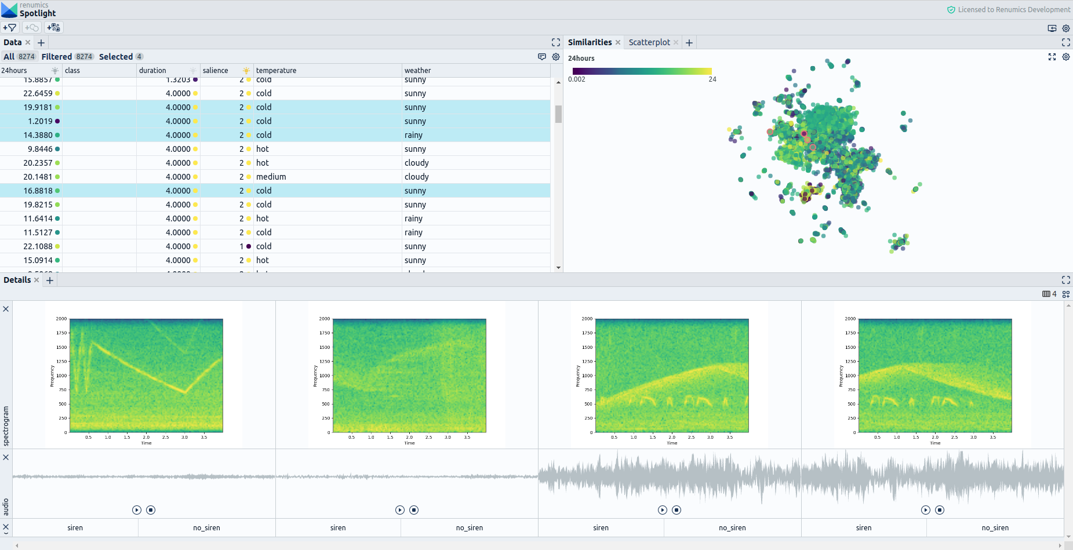Stop the third audio sample
Screen dimensions: 1073x550
tap(676, 510)
